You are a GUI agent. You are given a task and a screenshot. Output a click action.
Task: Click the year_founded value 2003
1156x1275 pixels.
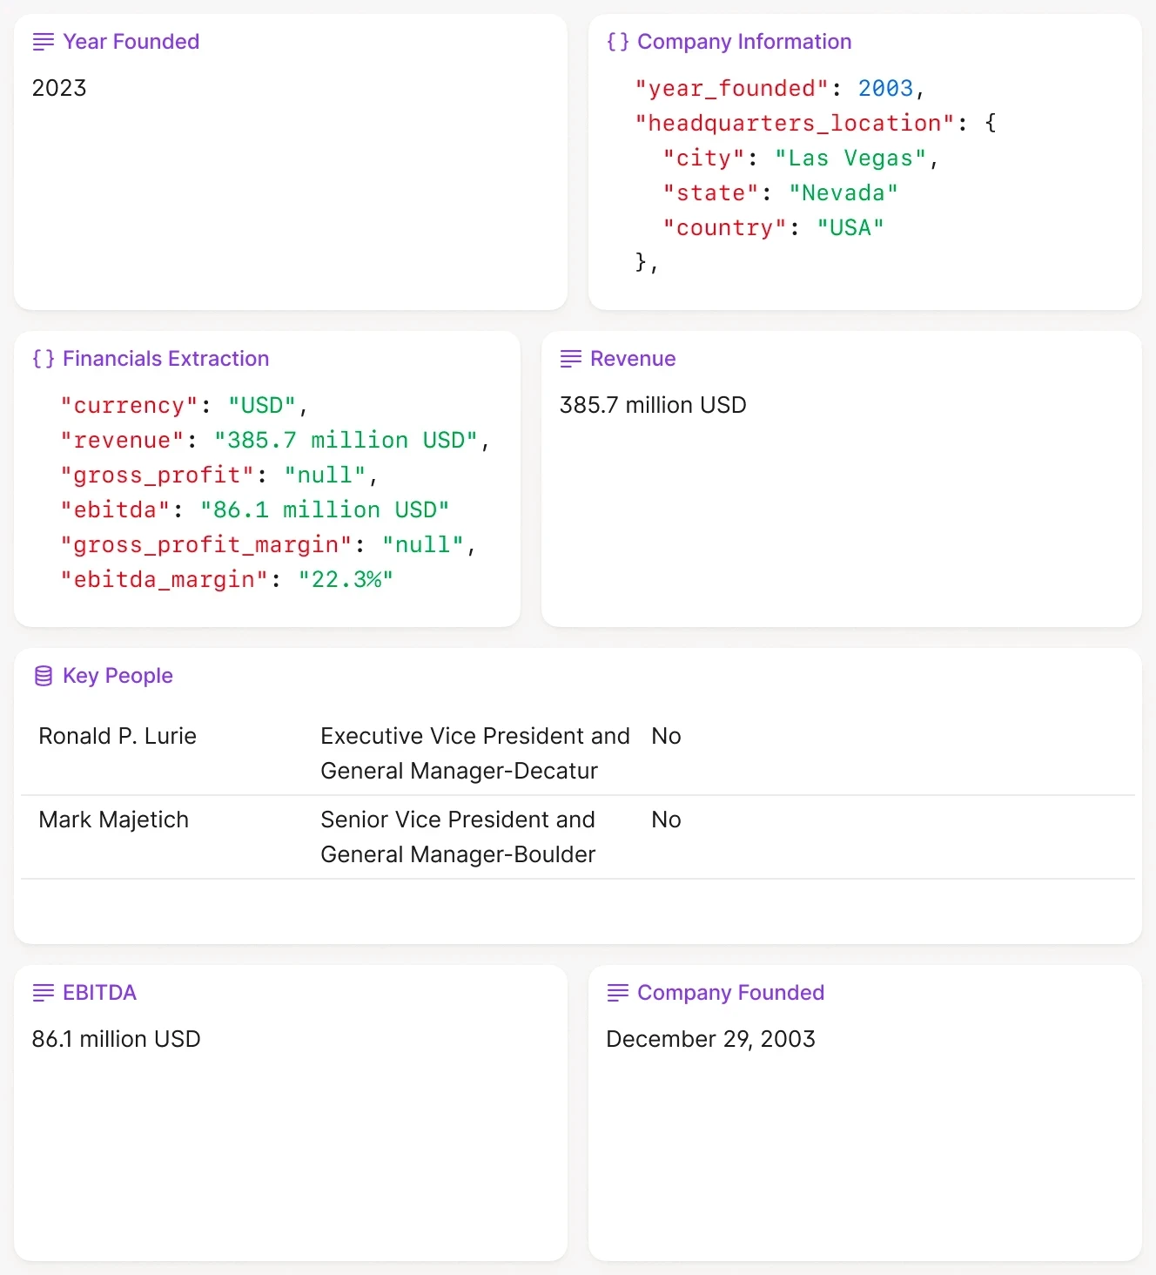(x=885, y=88)
